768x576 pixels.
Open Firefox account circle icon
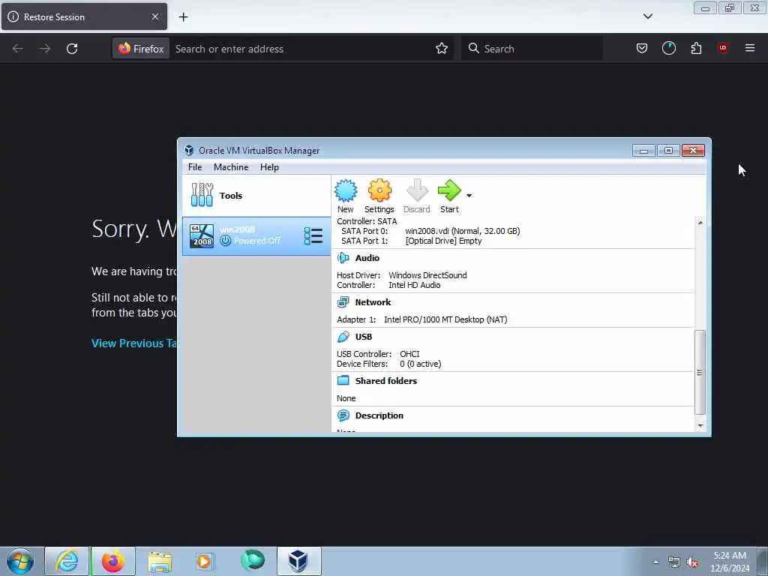pyautogui.click(x=668, y=48)
